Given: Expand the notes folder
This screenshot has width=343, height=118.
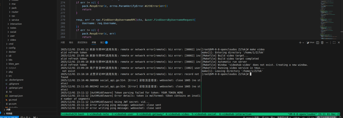Looking at the screenshot, I should [13, 28].
